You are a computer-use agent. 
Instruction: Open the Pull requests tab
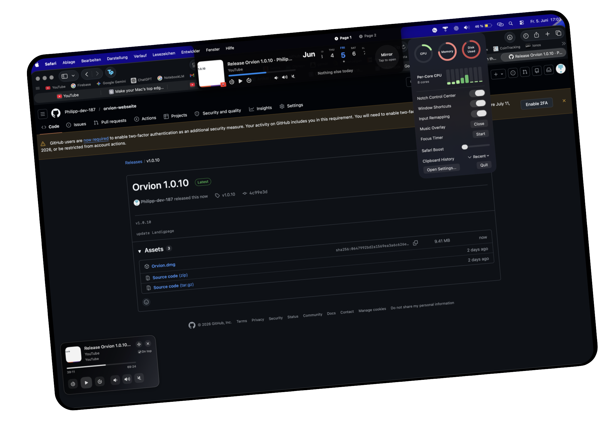110,122
